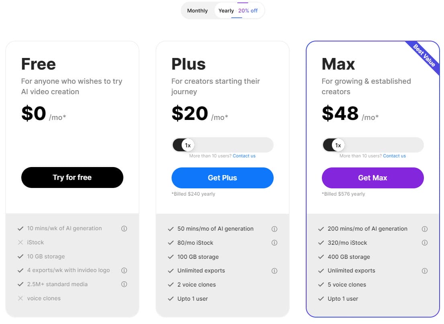Open Contact us link under Max plan
444x324 pixels.
click(395, 156)
